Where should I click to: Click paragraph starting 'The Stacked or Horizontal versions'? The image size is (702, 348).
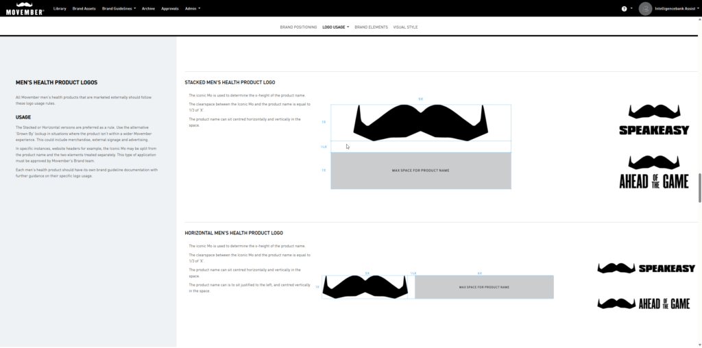[x=84, y=134]
